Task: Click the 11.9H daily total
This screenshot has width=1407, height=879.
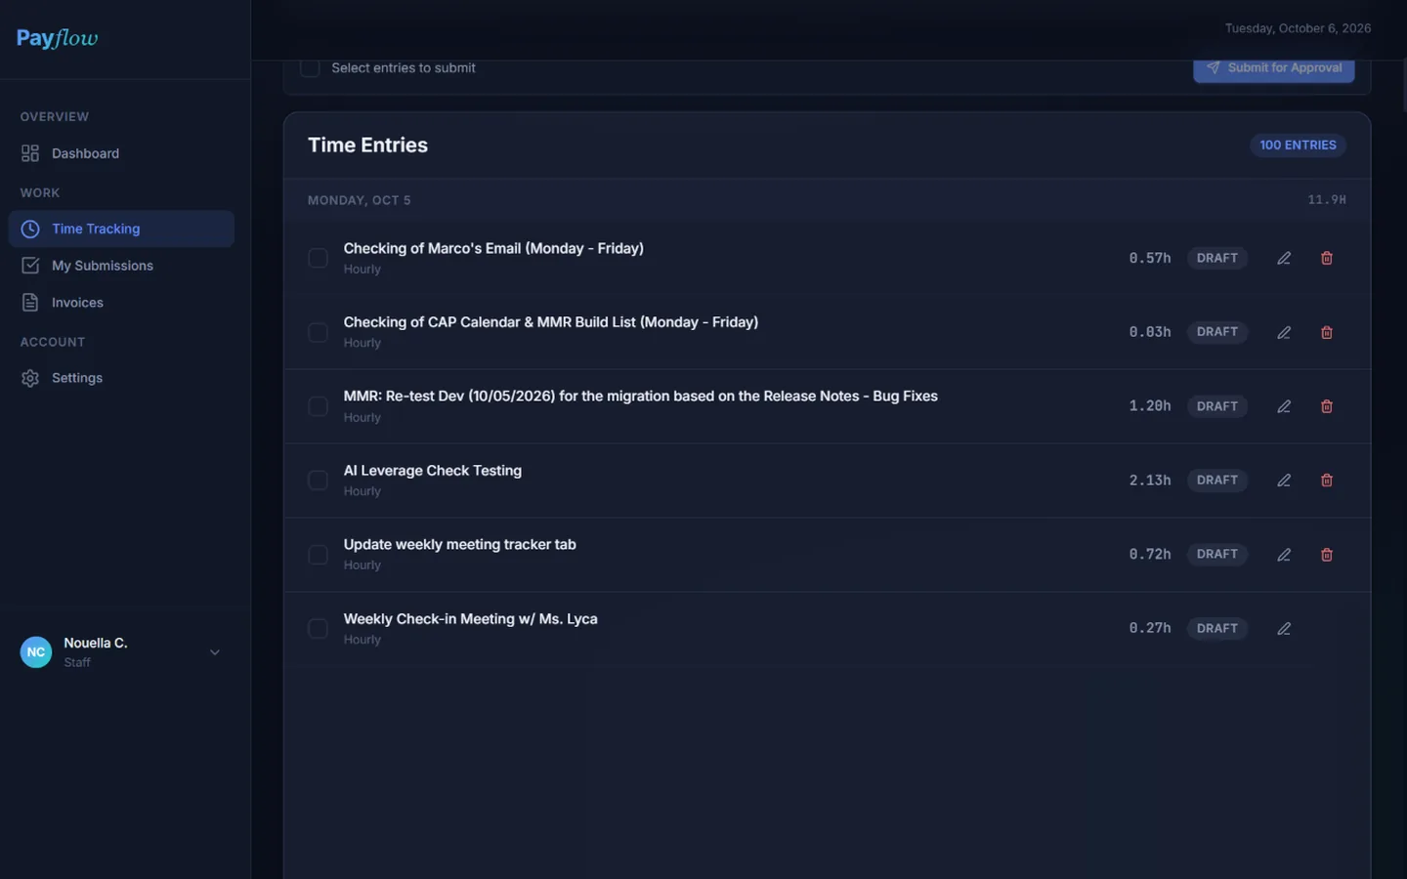Action: pos(1327,200)
